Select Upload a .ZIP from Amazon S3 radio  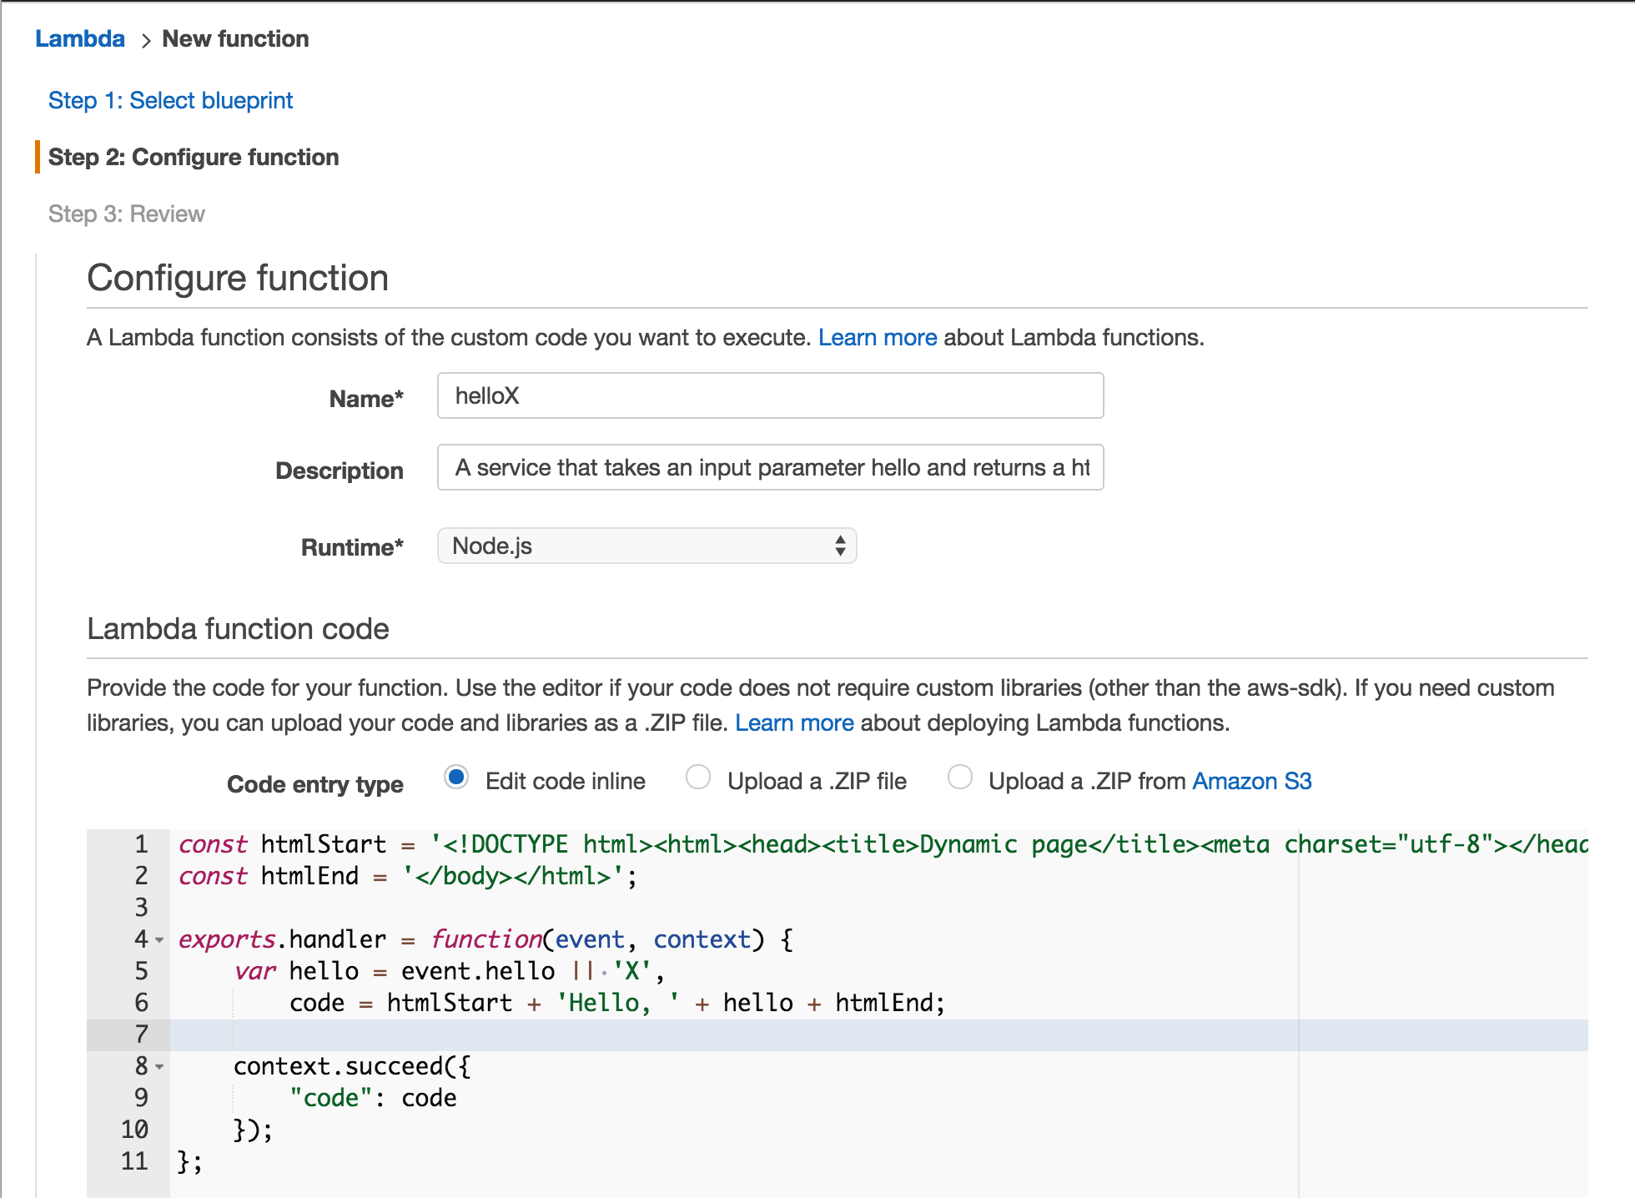[960, 778]
